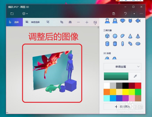Viewport: 152px width, 117px height.
Task: Click the cube-with-eye view icon in the toolbar
Action: click(62, 22)
